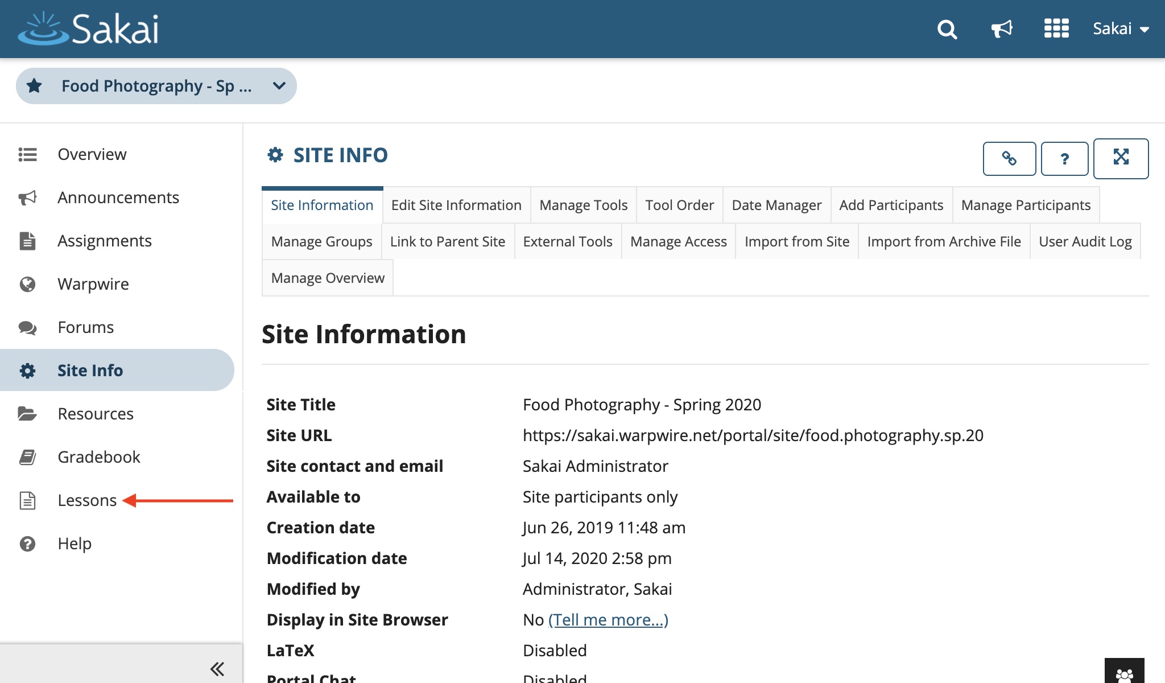Click the users presence icon at bottom right

pyautogui.click(x=1124, y=674)
